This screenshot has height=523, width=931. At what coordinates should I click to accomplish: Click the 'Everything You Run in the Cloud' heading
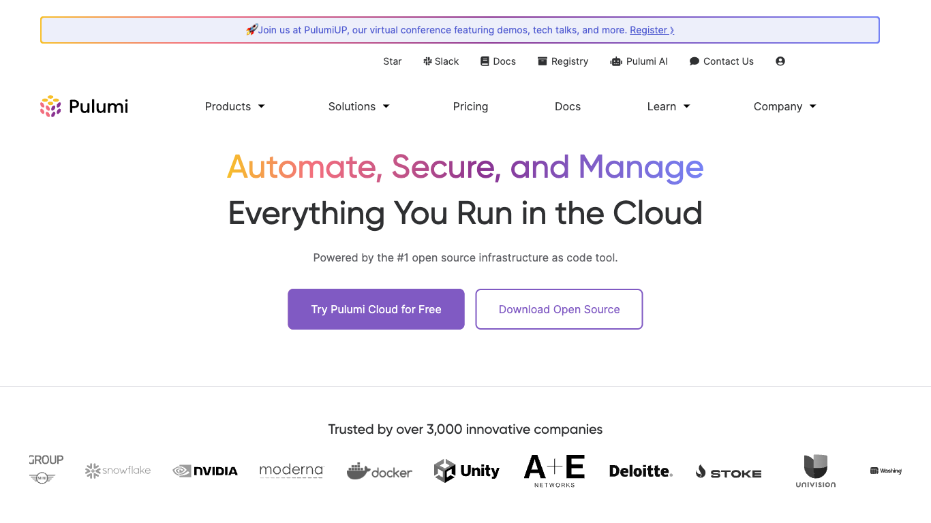465,213
